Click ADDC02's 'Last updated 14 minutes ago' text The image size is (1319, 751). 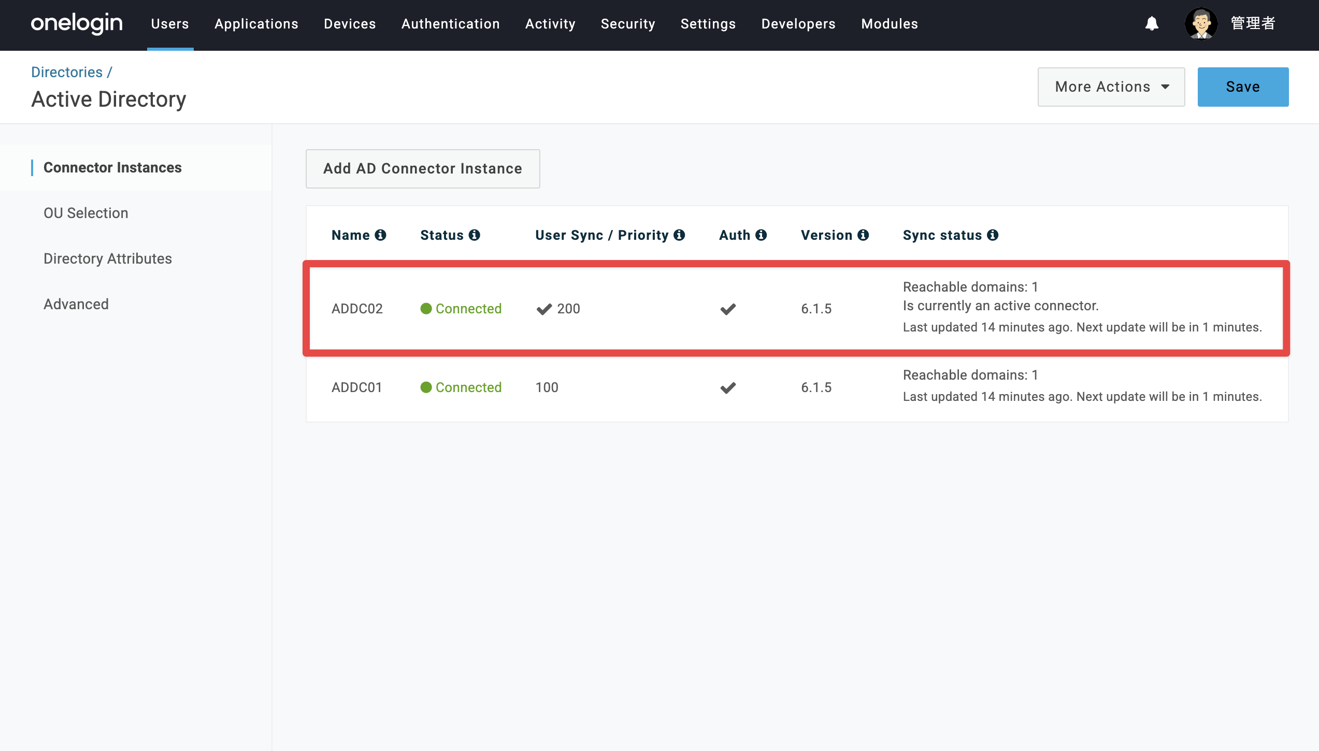pos(987,327)
